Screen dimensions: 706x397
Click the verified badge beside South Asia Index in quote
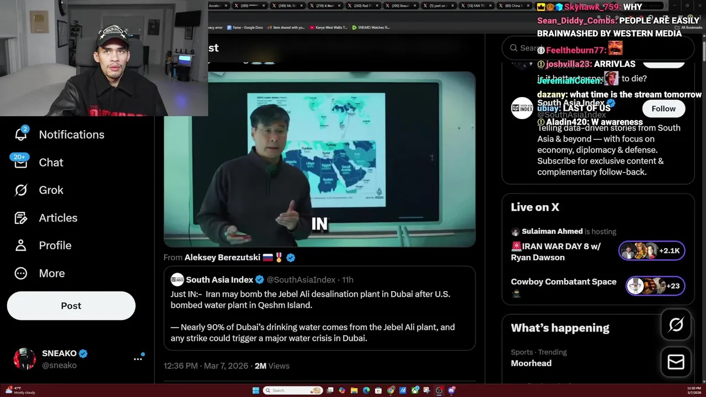click(259, 280)
